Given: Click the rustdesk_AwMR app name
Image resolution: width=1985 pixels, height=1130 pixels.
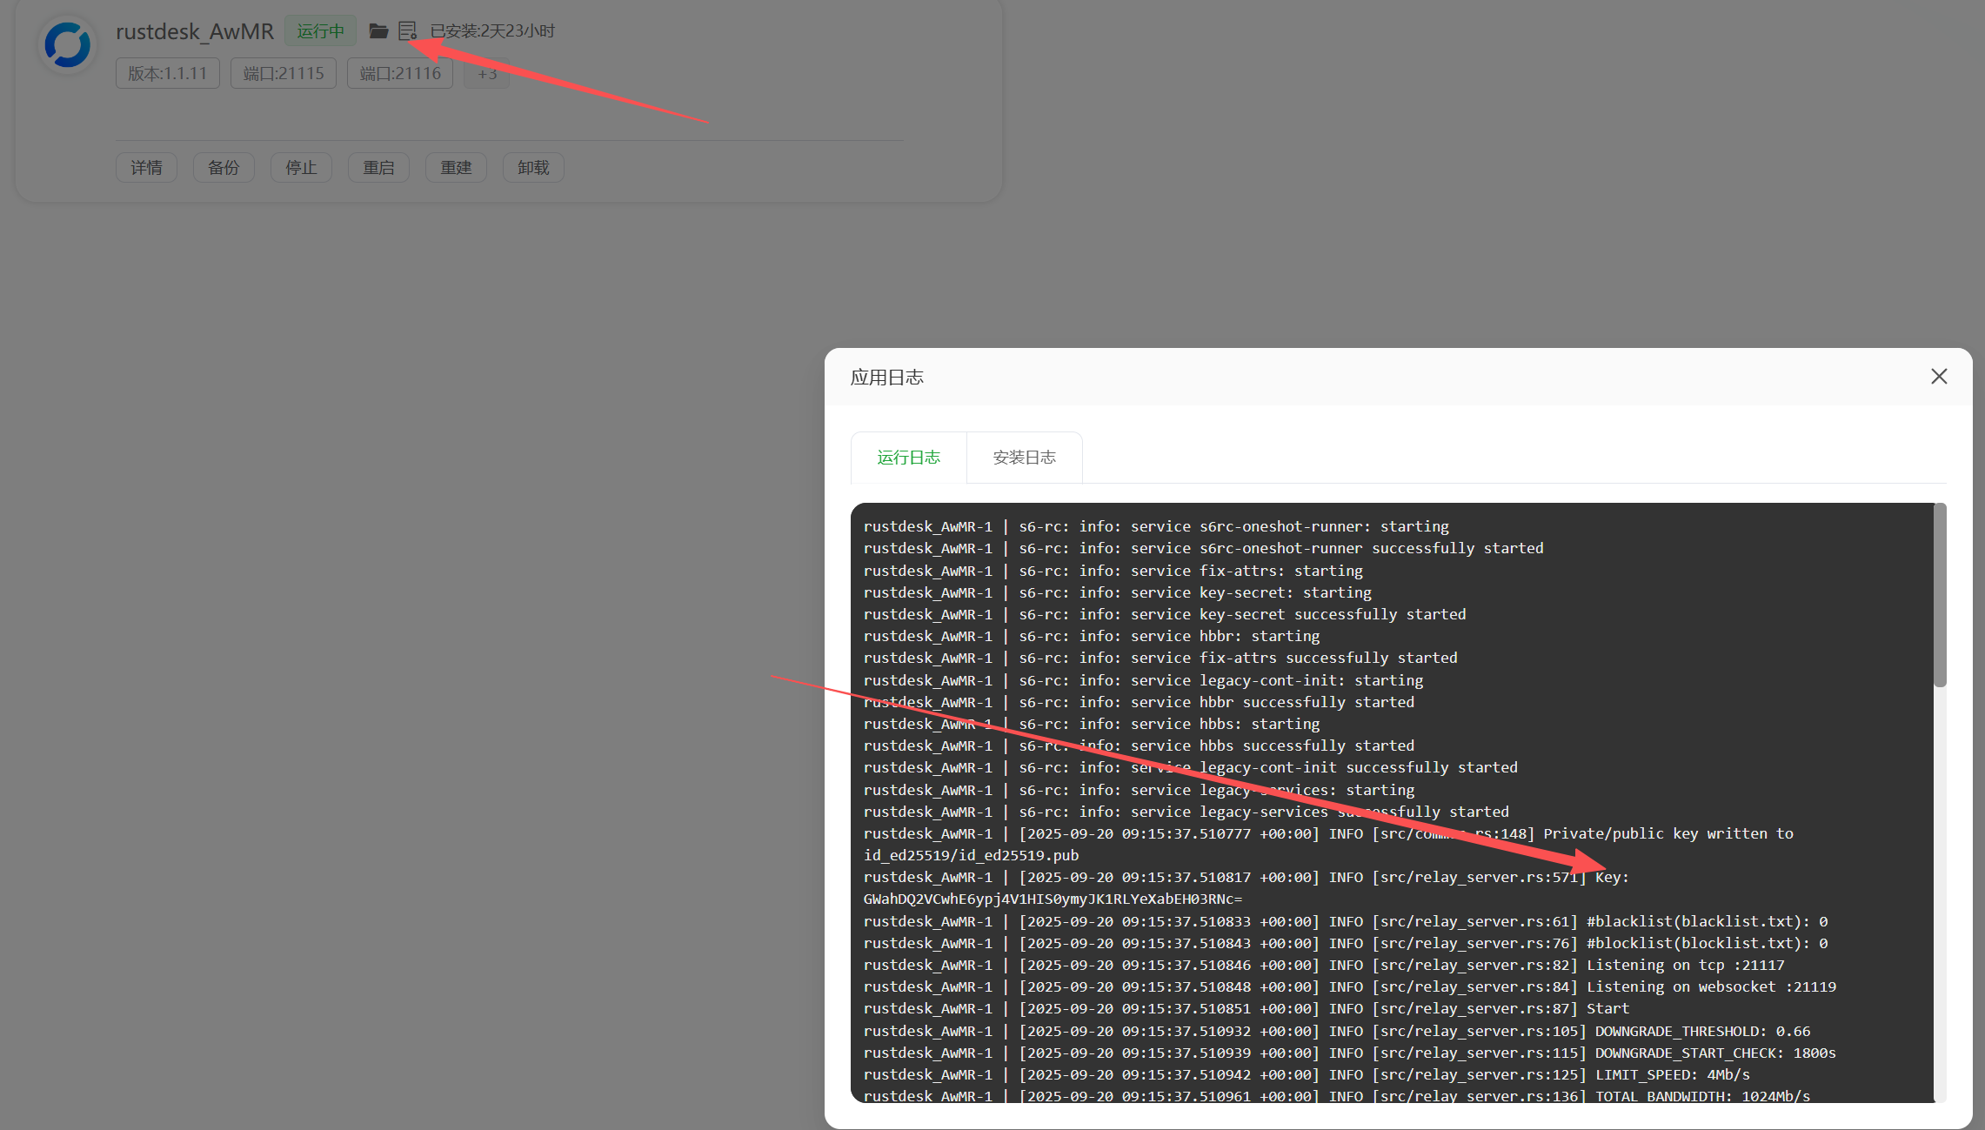Looking at the screenshot, I should tap(195, 31).
